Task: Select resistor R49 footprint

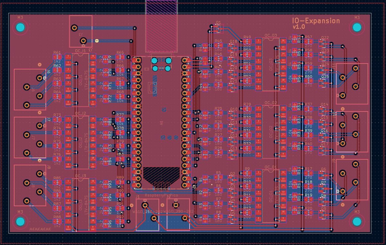Action: [247, 42]
